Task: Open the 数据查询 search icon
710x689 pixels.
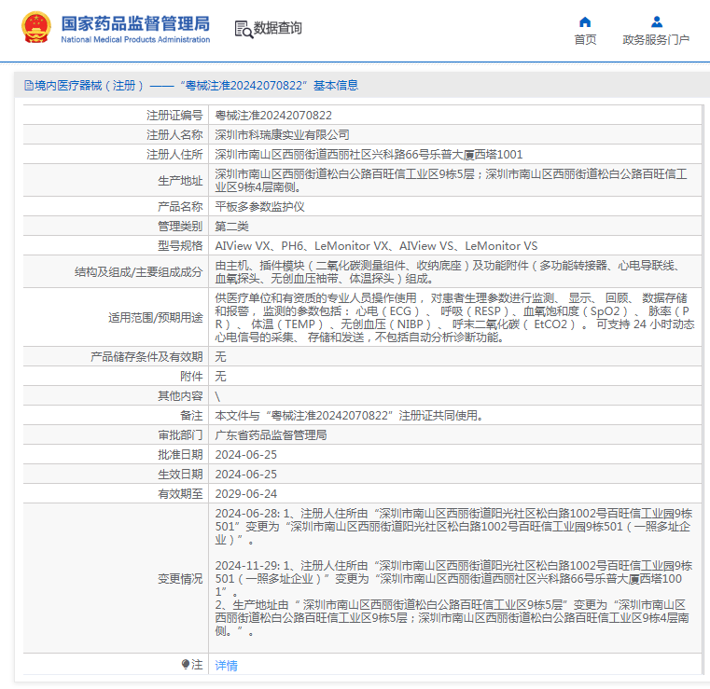Action: pyautogui.click(x=244, y=29)
